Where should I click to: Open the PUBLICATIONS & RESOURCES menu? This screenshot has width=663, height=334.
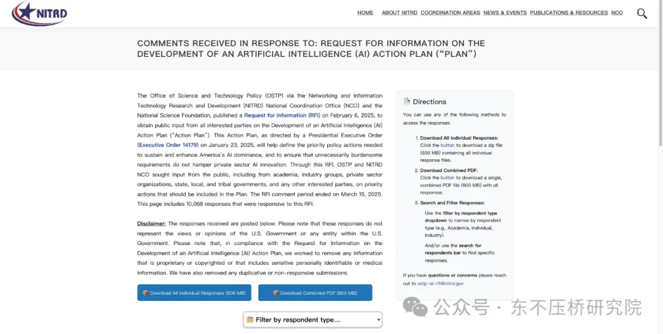568,13
